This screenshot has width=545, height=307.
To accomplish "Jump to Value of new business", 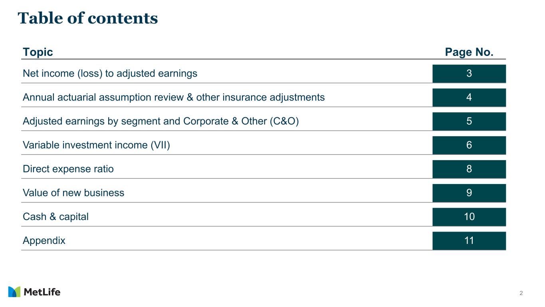I will point(73,193).
